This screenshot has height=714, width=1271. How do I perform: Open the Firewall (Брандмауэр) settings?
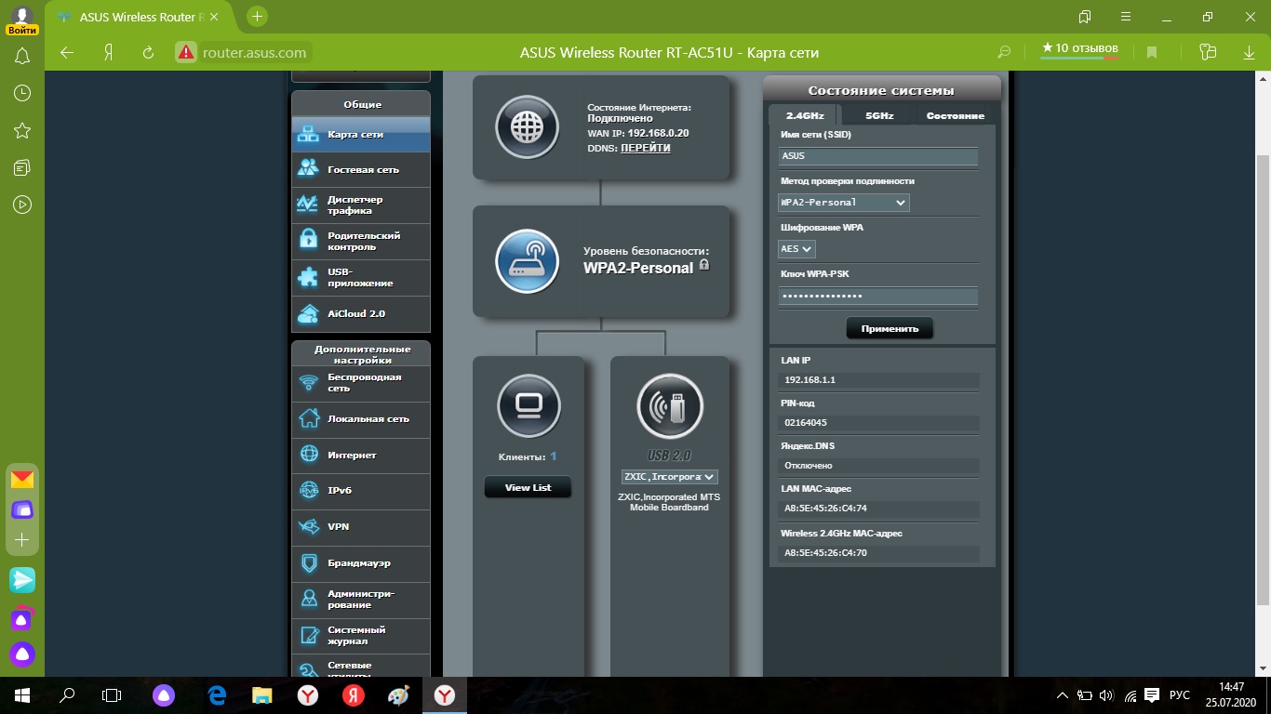pos(361,563)
